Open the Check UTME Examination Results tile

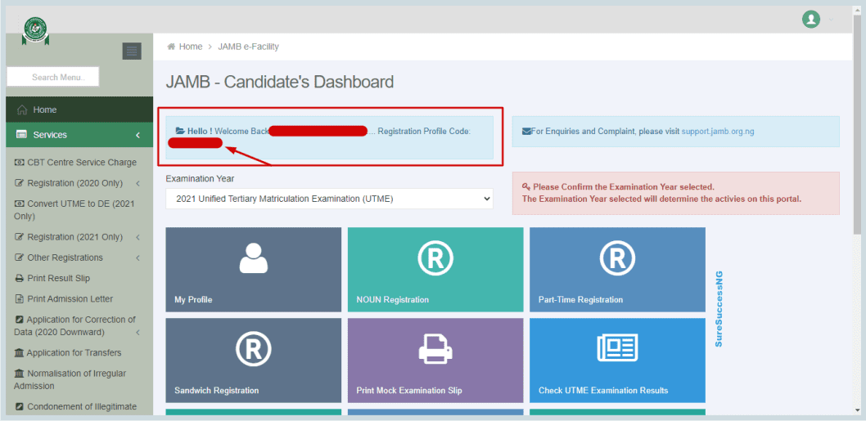pyautogui.click(x=617, y=361)
